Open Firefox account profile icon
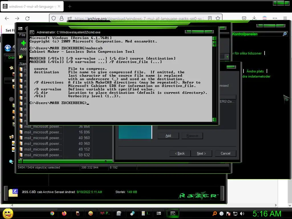 [264, 18]
